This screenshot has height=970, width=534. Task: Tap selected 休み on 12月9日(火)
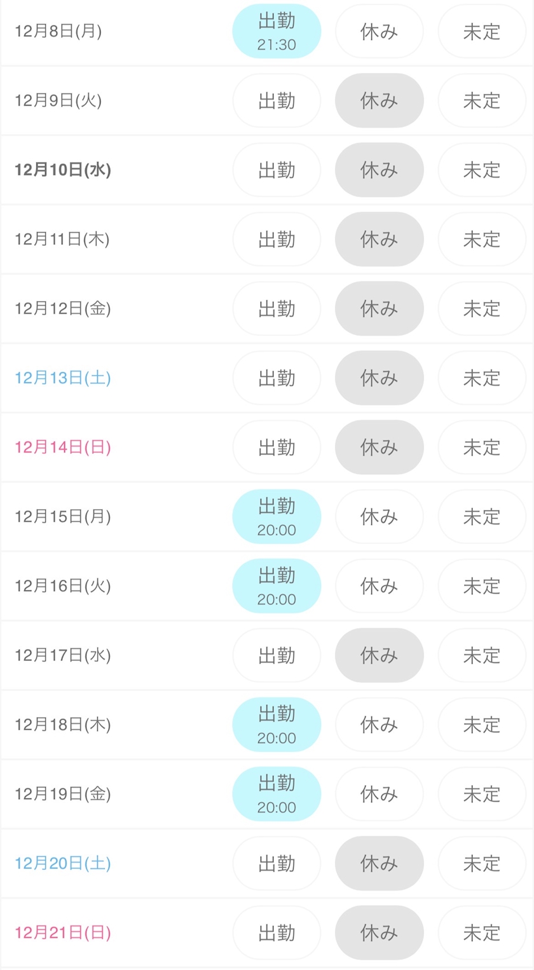click(379, 100)
